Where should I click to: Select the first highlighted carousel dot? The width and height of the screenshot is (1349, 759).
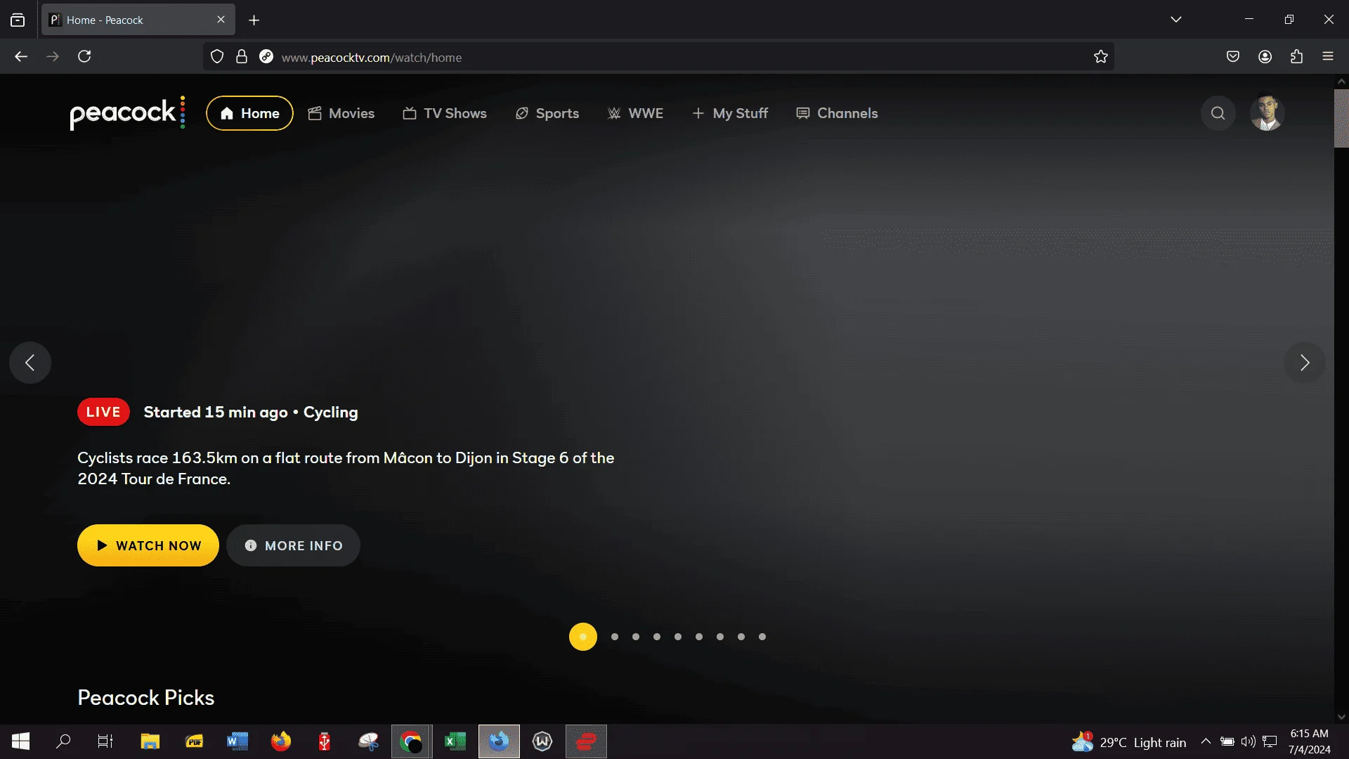point(583,637)
